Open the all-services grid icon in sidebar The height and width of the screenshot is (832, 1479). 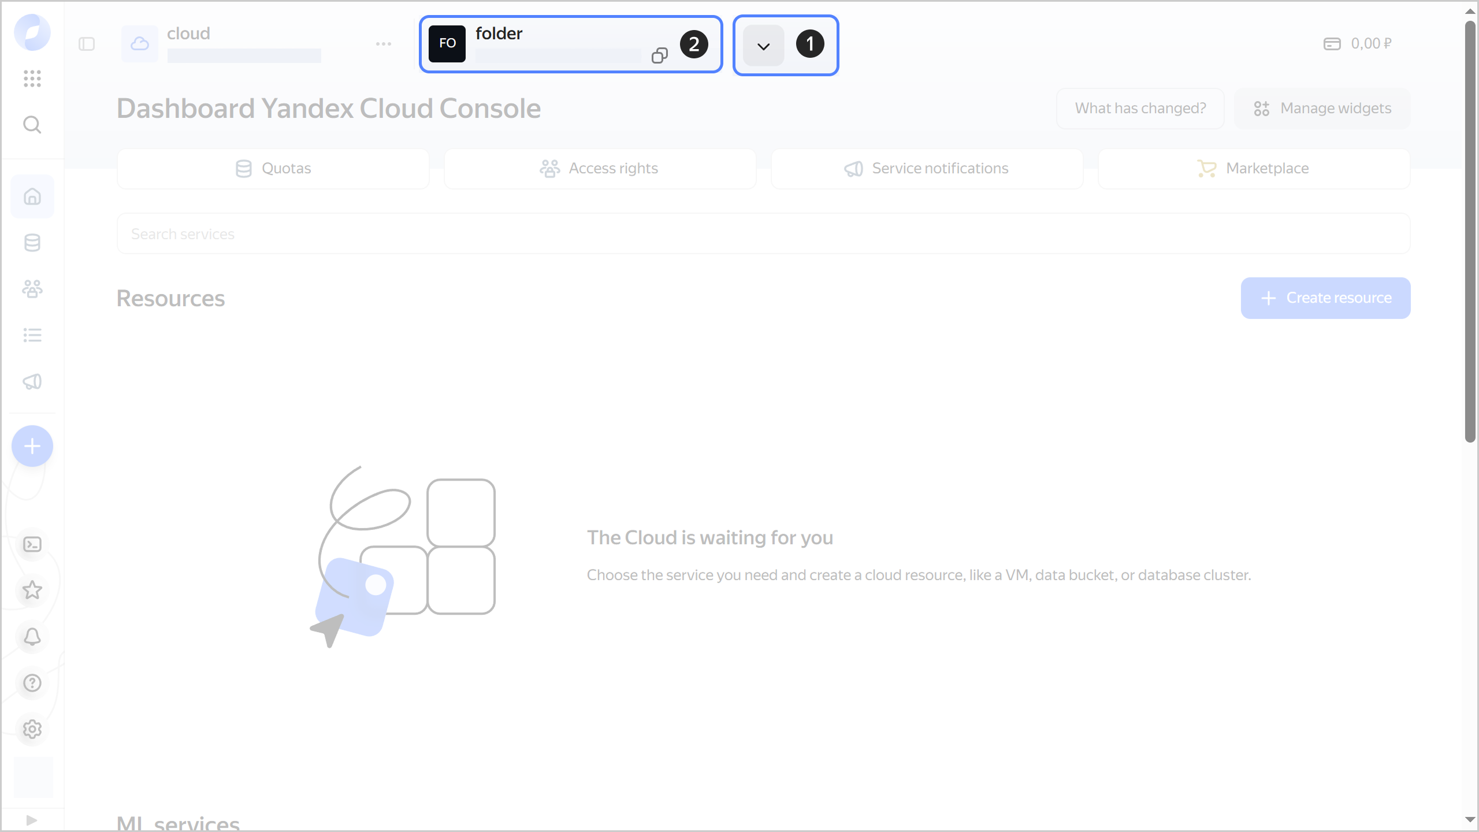click(x=32, y=79)
